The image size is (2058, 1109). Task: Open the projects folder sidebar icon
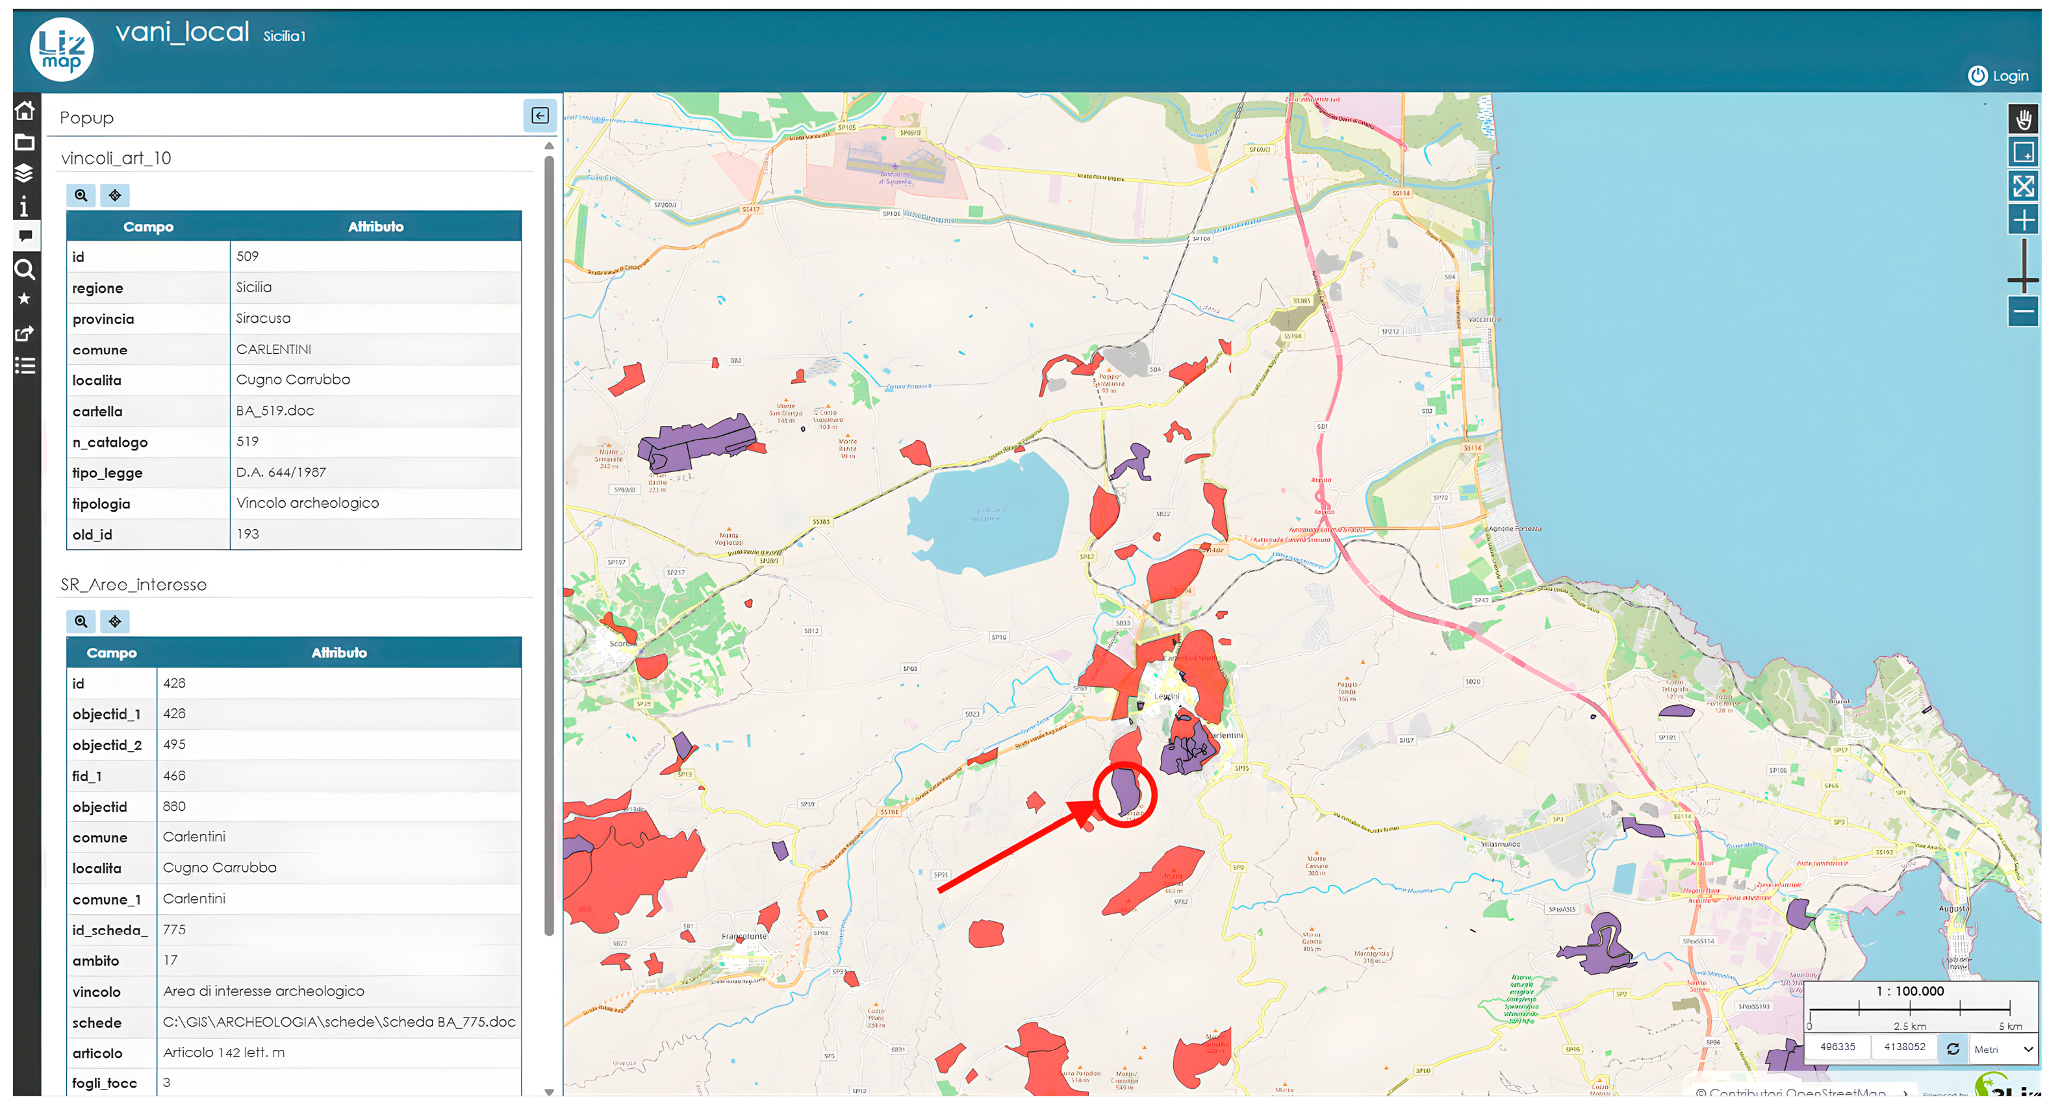click(25, 142)
